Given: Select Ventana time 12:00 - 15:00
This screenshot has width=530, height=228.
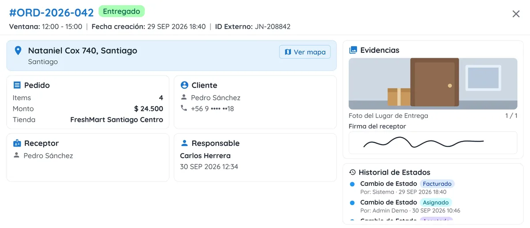Looking at the screenshot, I should coord(62,26).
